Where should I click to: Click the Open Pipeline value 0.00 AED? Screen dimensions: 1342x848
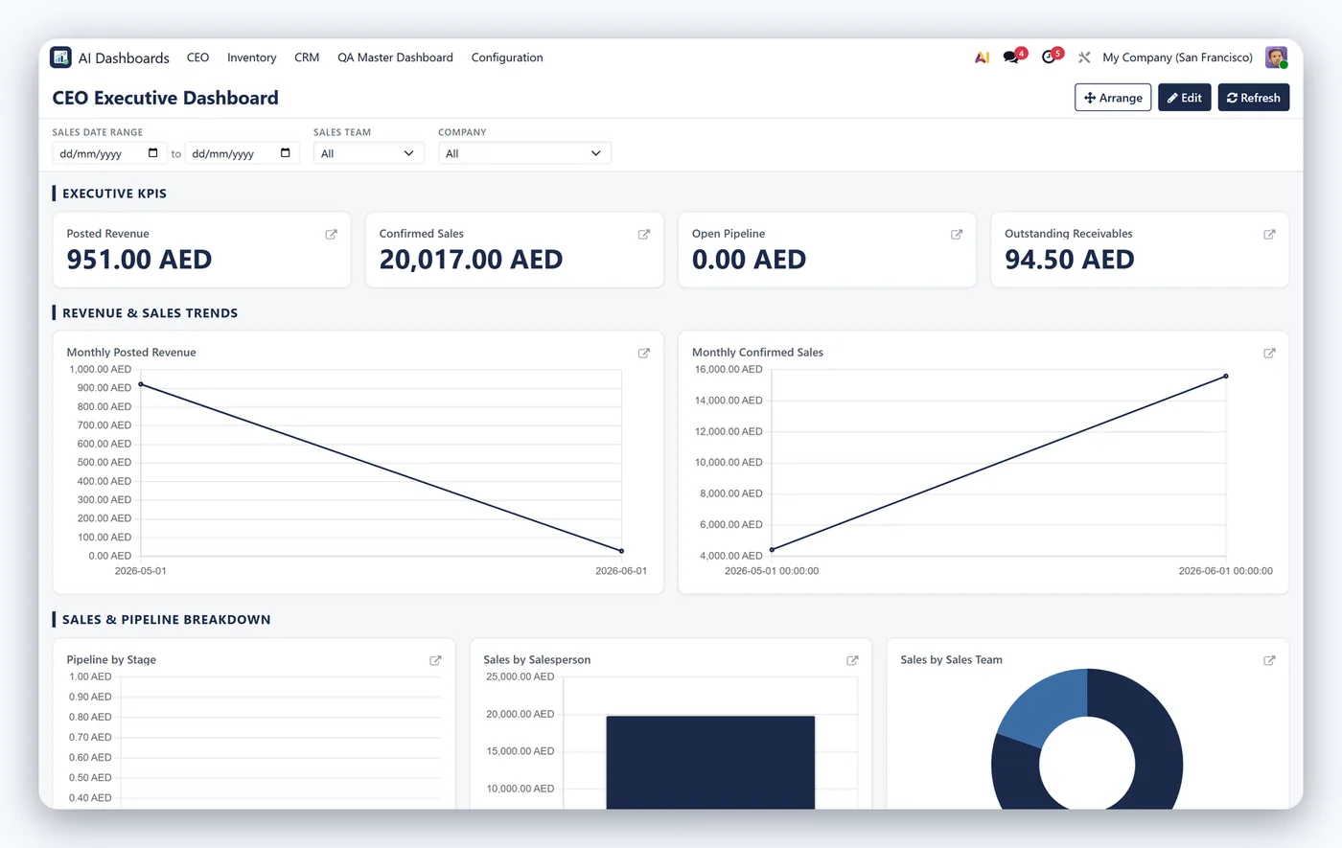click(749, 260)
